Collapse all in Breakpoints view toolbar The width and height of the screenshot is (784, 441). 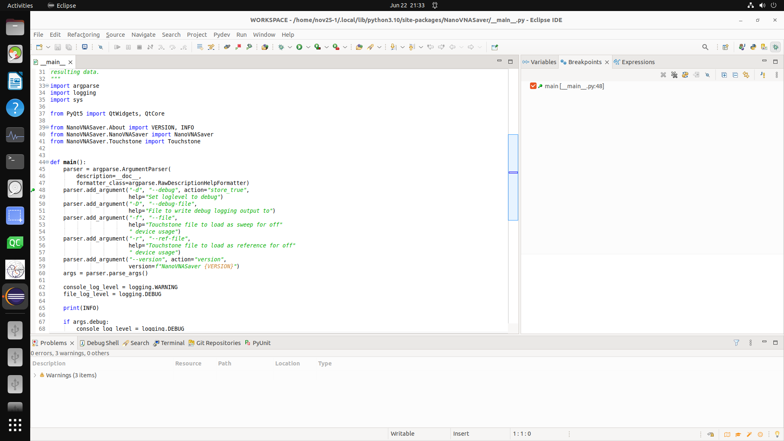(735, 75)
